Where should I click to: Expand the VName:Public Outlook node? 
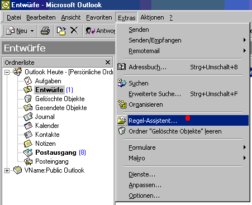(x=7, y=170)
